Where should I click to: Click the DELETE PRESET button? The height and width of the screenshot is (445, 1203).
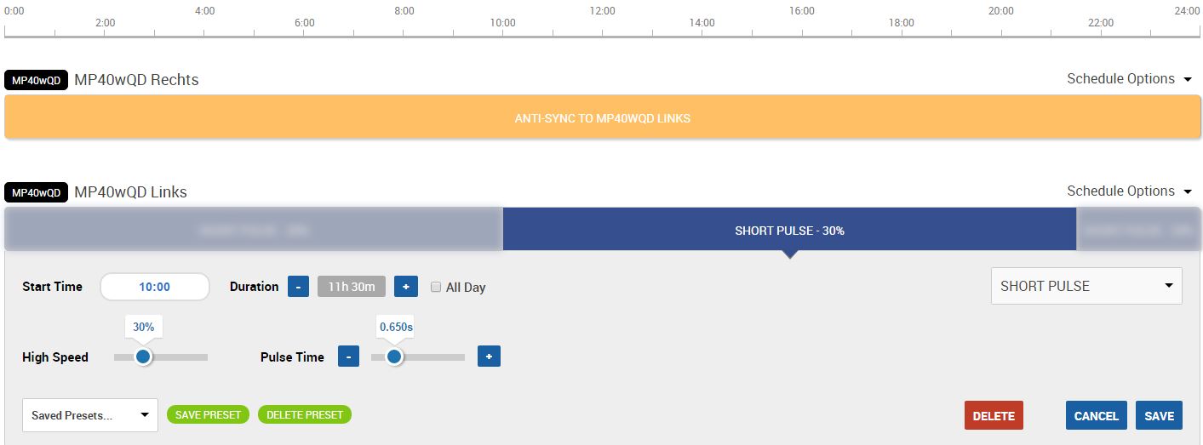(304, 415)
